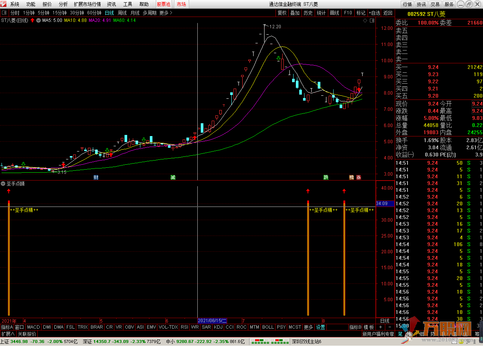Click the 跌 info marker on the chart
Image resolution: width=483 pixels, height=346 pixels.
click(x=326, y=177)
